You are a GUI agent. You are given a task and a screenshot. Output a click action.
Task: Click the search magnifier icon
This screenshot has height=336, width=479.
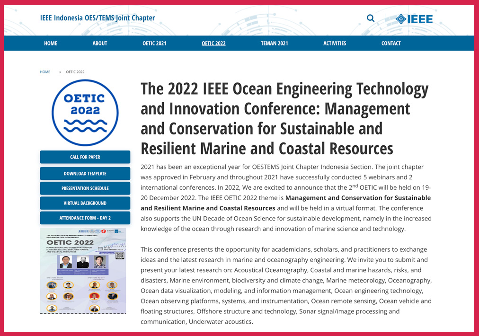(x=371, y=18)
